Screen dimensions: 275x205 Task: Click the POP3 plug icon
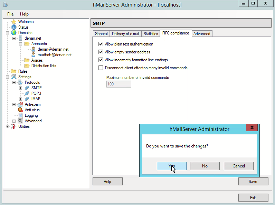point(27,93)
